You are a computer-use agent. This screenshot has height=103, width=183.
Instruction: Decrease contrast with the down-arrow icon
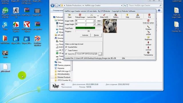click(x=148, y=47)
